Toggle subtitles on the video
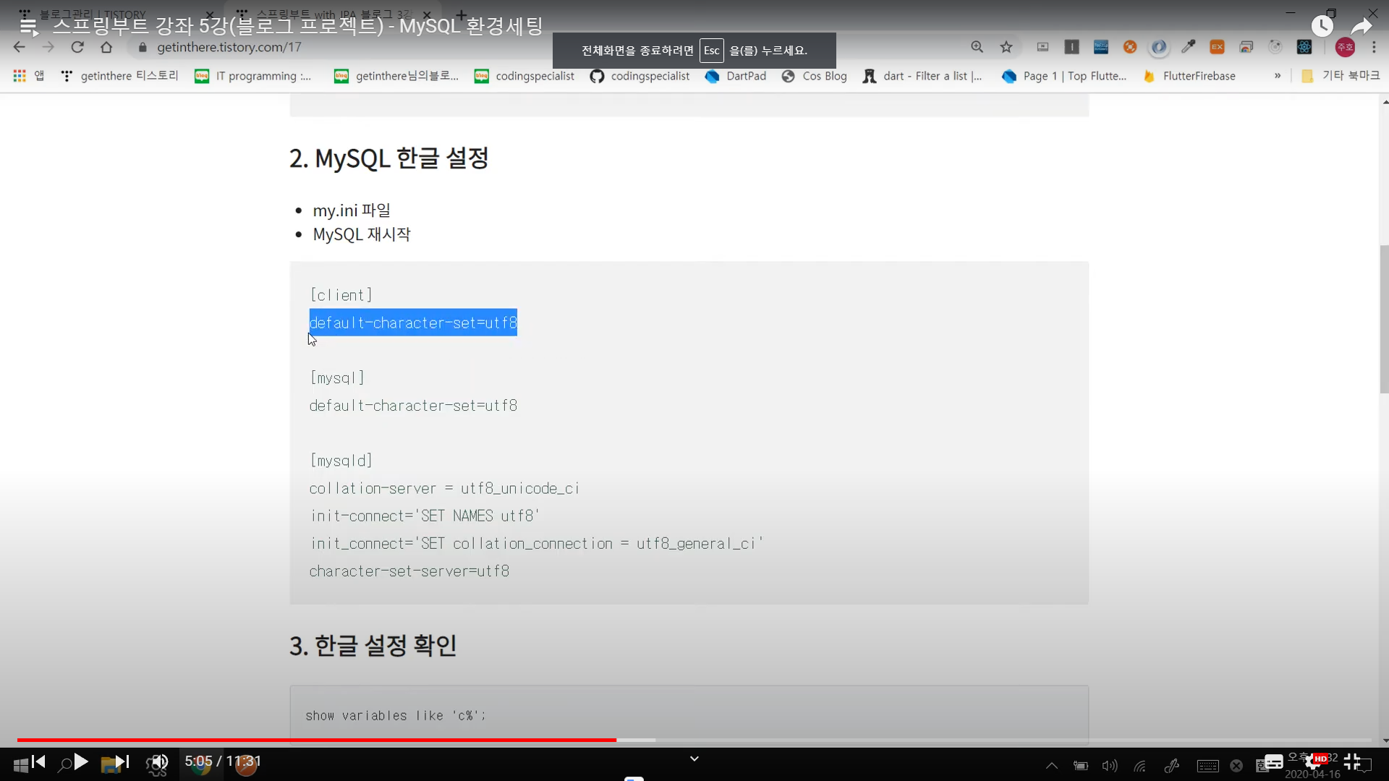This screenshot has height=781, width=1389. coord(1274,761)
